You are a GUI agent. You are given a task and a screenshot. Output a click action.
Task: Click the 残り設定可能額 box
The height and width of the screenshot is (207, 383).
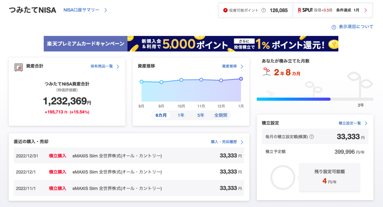point(330,177)
